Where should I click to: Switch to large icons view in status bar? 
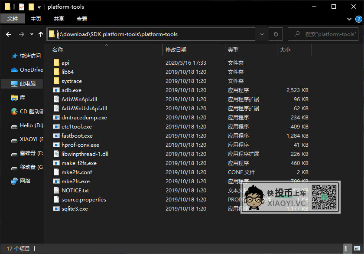(357, 249)
